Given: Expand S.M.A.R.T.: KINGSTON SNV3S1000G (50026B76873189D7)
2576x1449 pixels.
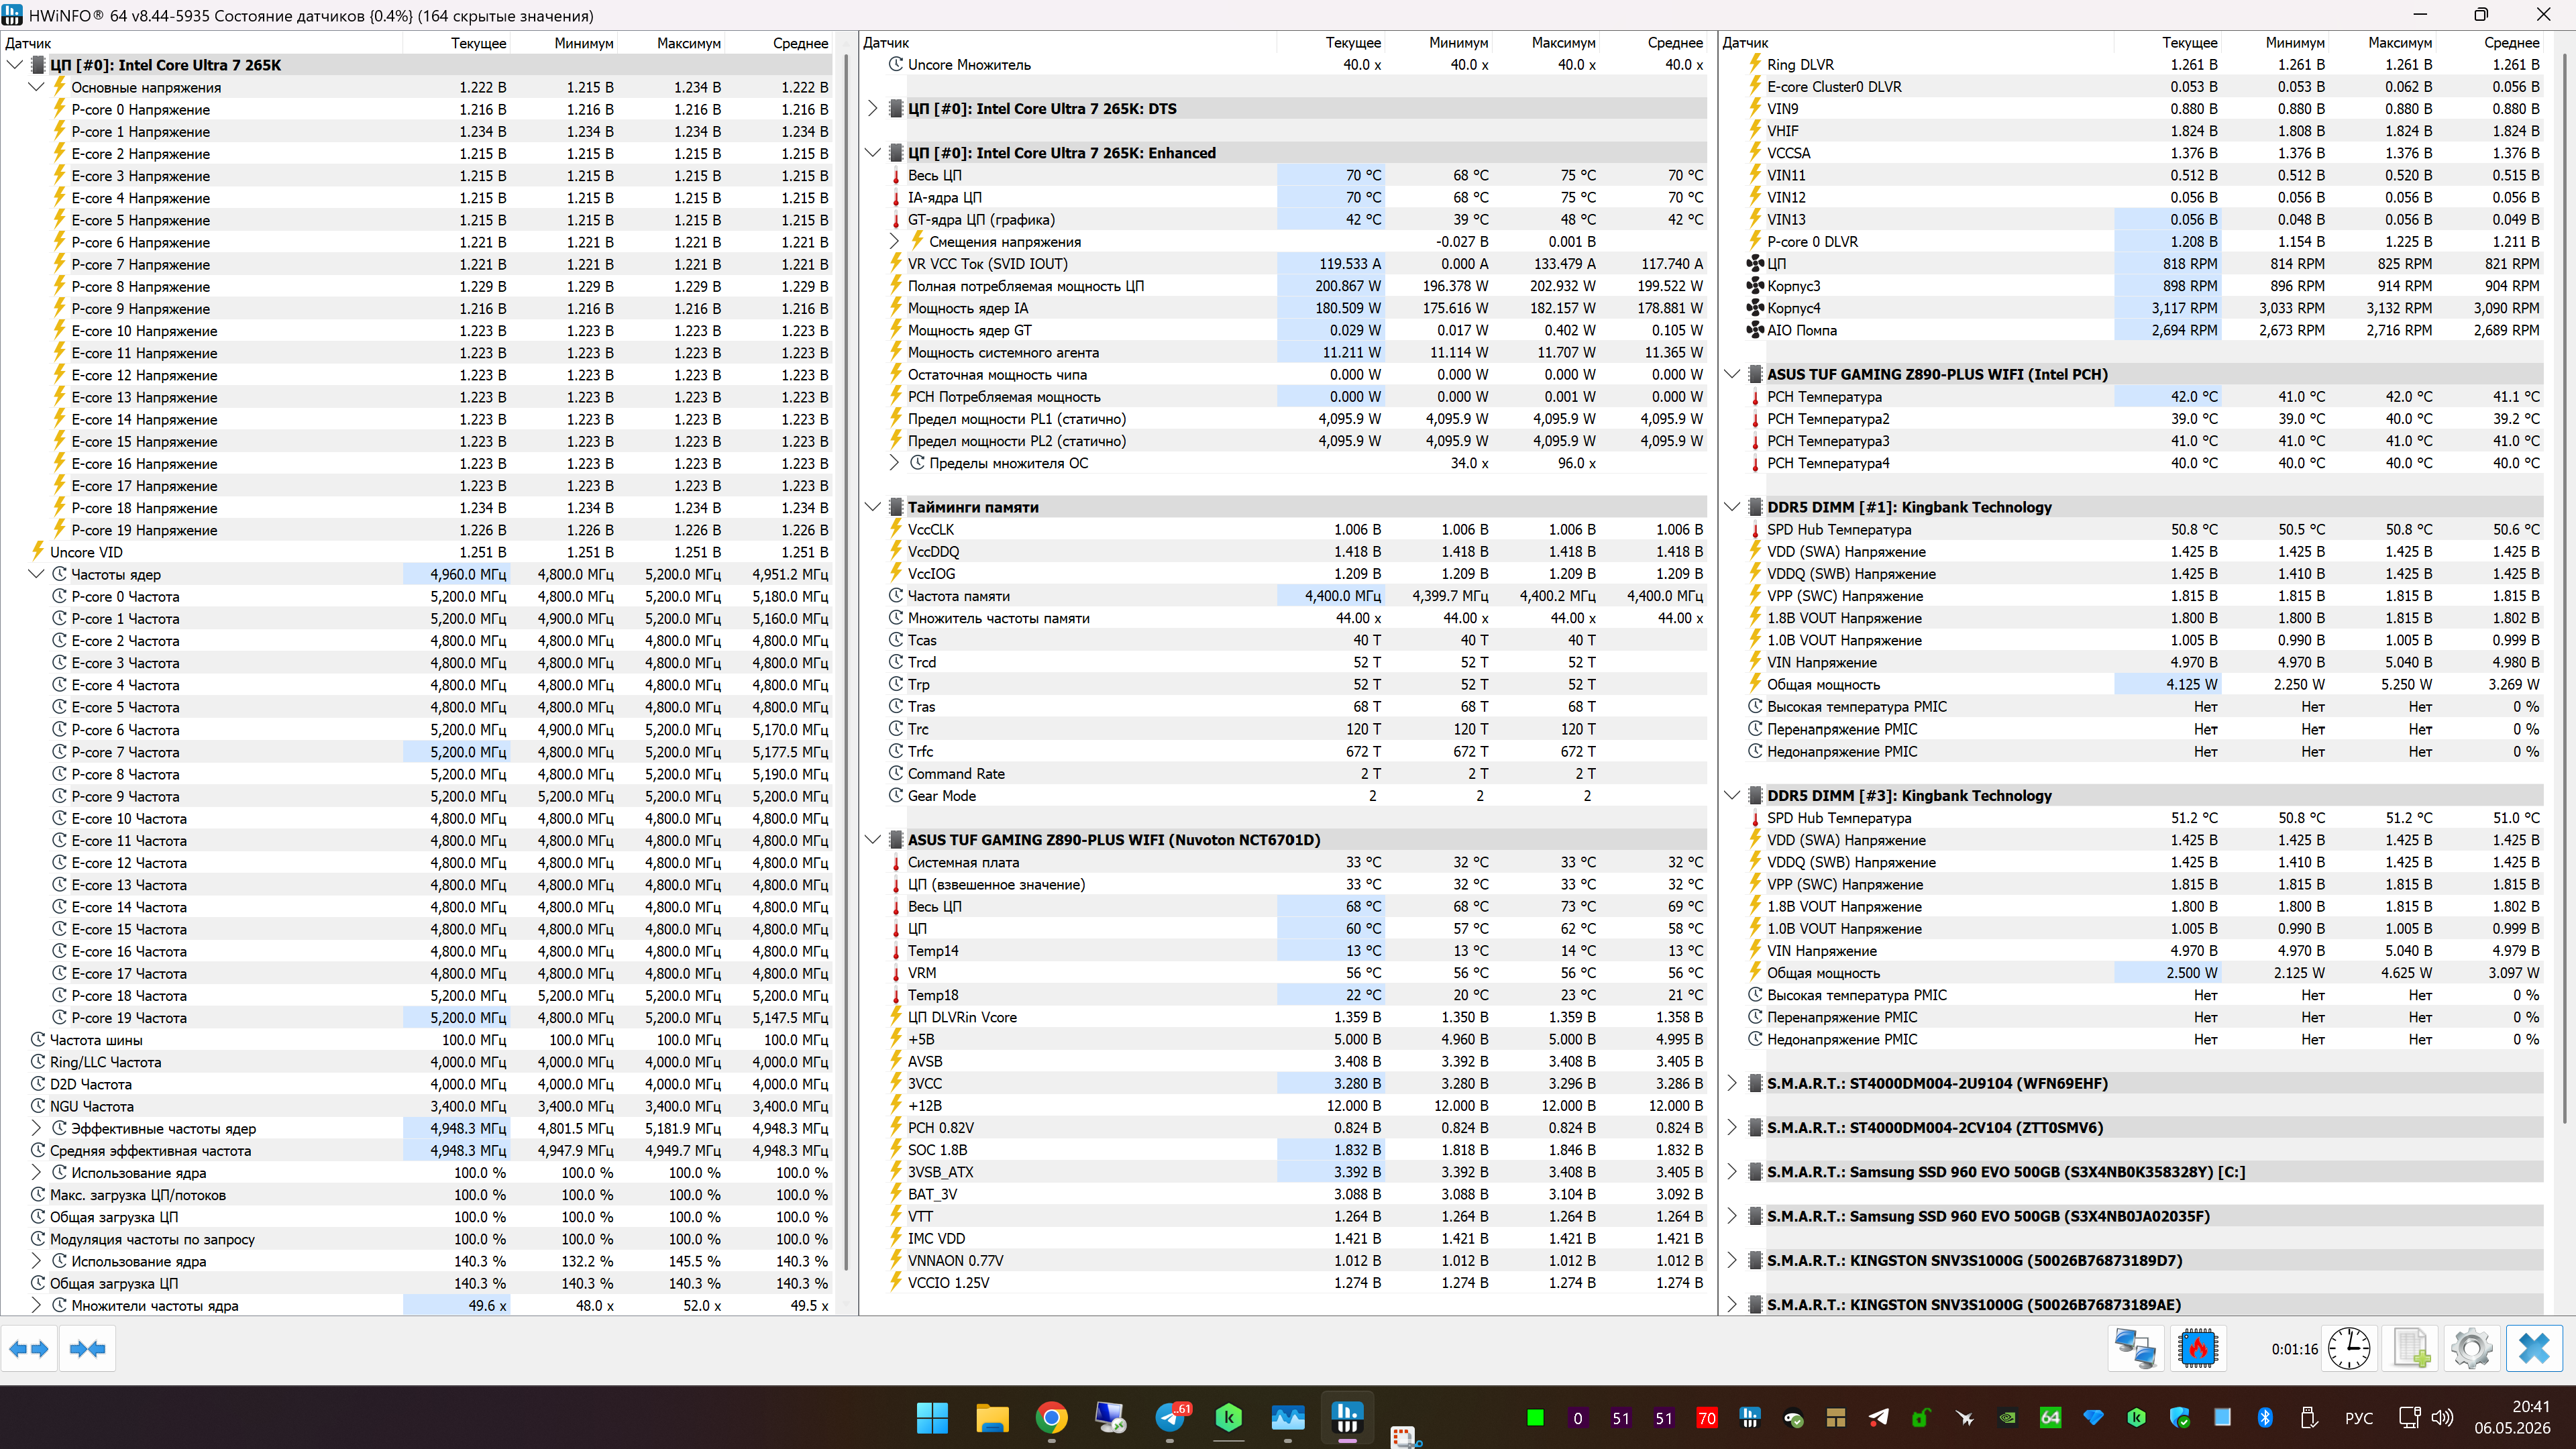Looking at the screenshot, I should (1732, 1260).
